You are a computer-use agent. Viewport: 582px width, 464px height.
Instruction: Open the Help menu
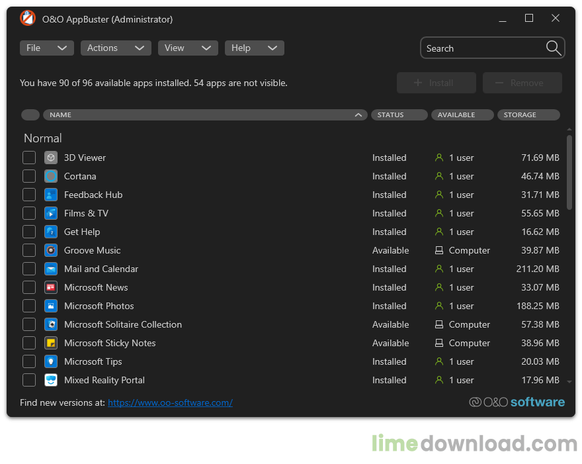(x=255, y=48)
